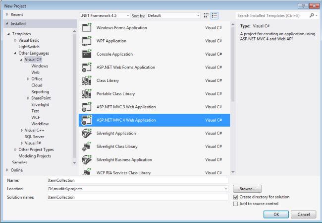Click the Silverlight Application template icon

point(87,133)
